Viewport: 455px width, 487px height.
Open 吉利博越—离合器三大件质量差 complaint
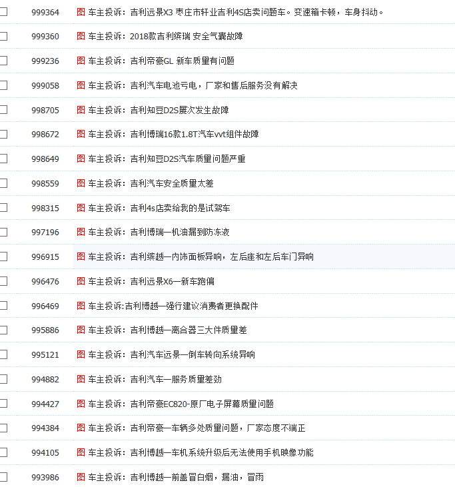click(x=167, y=330)
